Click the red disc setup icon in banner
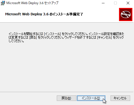This screenshot has width=134, height=105. (x=126, y=14)
